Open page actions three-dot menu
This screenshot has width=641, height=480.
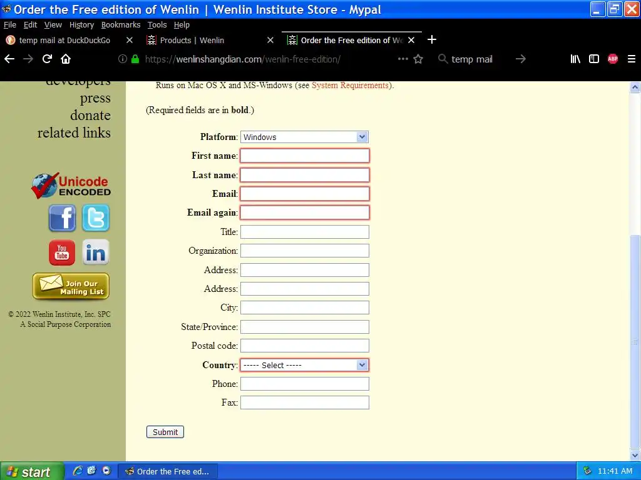403,59
